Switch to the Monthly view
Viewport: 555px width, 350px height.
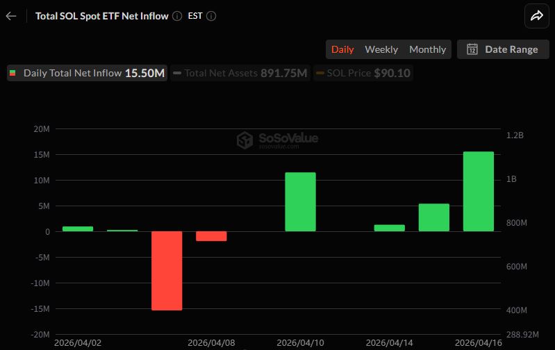tap(427, 49)
